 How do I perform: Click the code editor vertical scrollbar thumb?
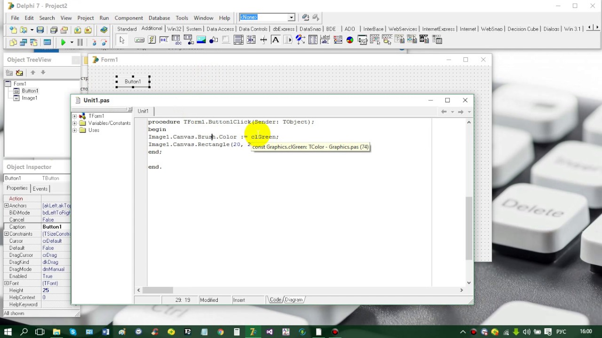(469, 228)
